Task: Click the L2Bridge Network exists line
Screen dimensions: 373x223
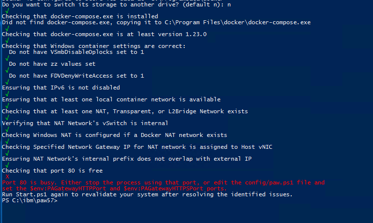Action: click(x=125, y=111)
